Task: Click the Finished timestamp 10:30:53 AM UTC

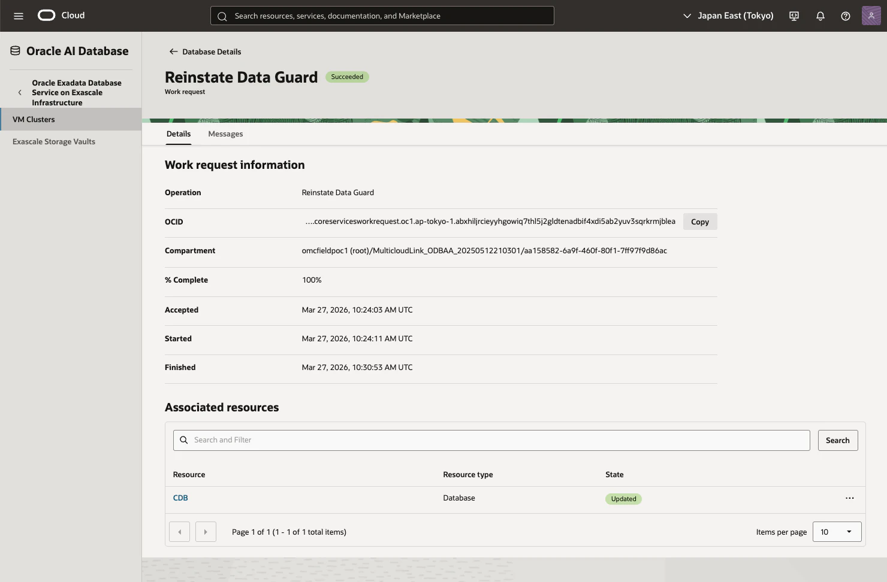Action: coord(357,368)
